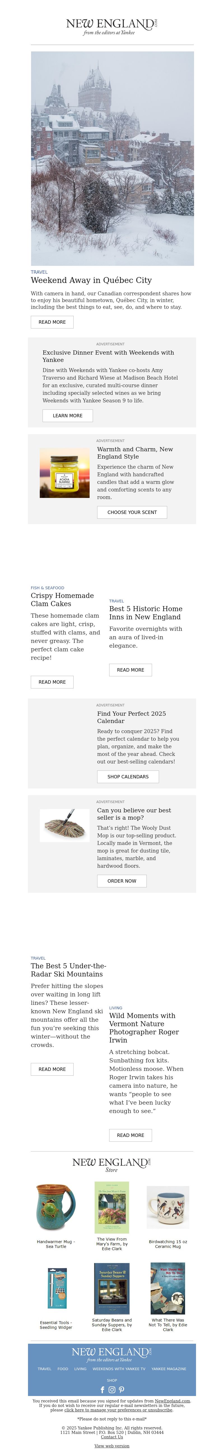Viewport: 224px width, 1455px height.
Task: Click the SHOP CALENDARS button
Action: pyautogui.click(x=128, y=776)
